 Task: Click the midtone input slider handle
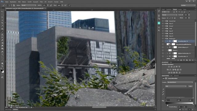click(179, 98)
